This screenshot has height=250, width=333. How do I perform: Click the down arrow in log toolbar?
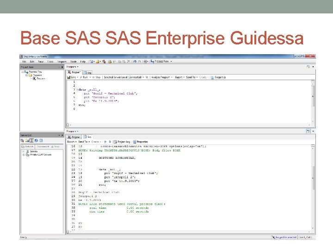(110, 142)
